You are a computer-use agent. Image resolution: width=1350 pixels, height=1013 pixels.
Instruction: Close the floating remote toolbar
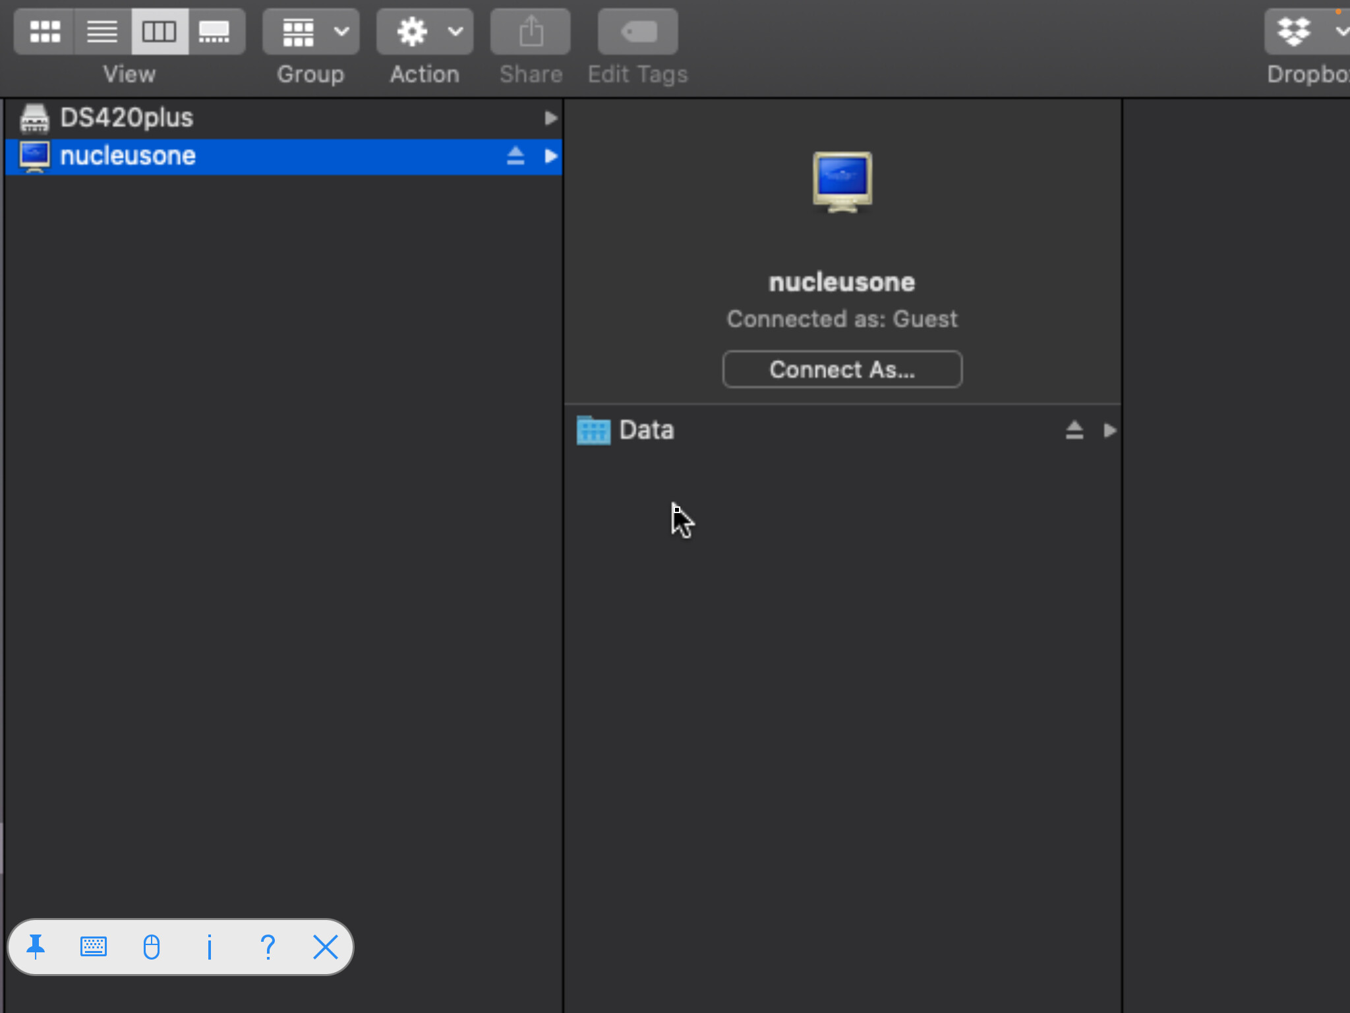[325, 947]
